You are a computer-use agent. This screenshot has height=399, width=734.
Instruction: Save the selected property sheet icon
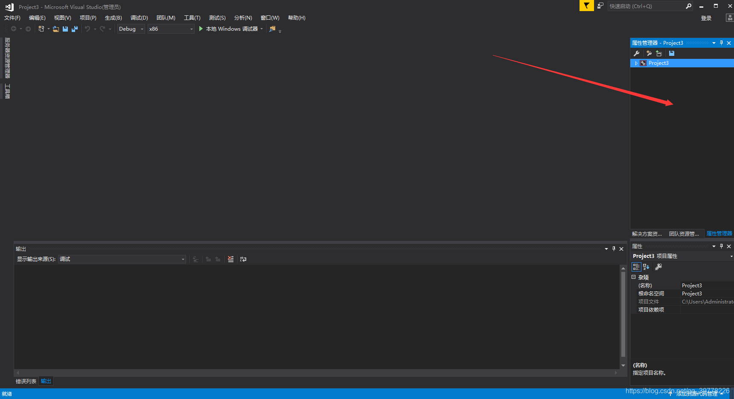point(672,53)
